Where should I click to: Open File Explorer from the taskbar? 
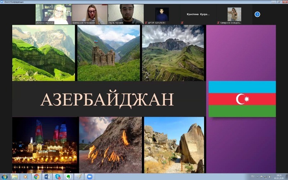(15, 177)
